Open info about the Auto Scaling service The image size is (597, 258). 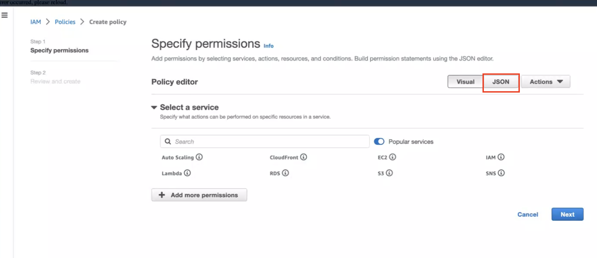click(x=200, y=157)
